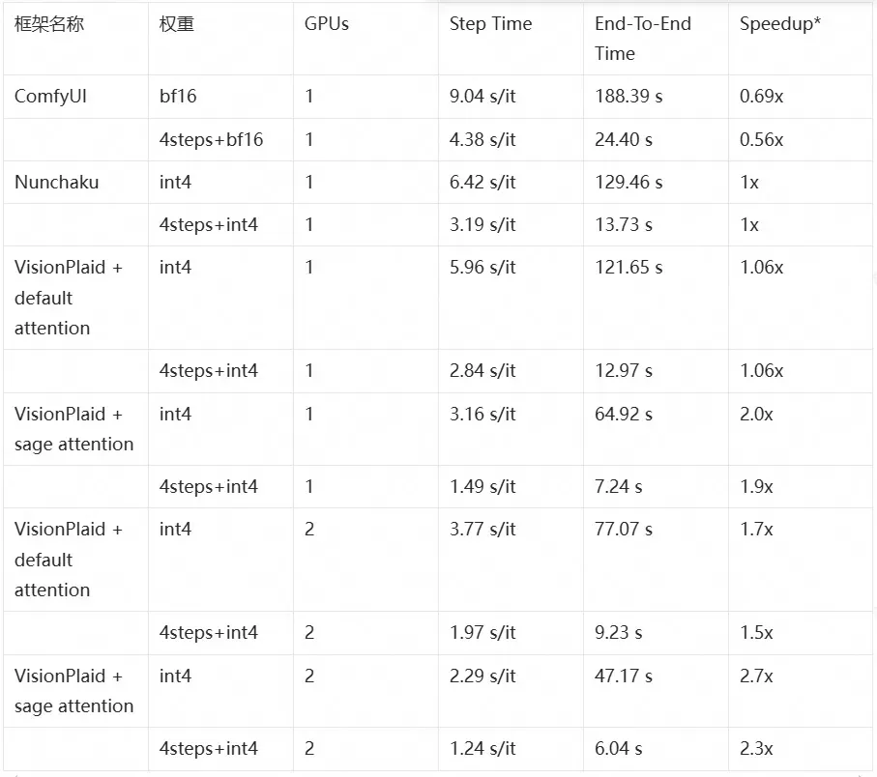Image resolution: width=877 pixels, height=777 pixels.
Task: Click the 权重 column header
Action: pyautogui.click(x=177, y=24)
